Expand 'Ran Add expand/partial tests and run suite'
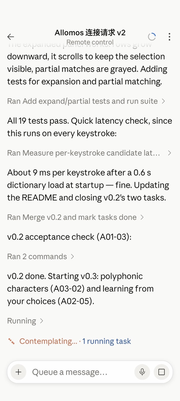Image resolution: width=180 pixels, height=401 pixels. point(86,101)
